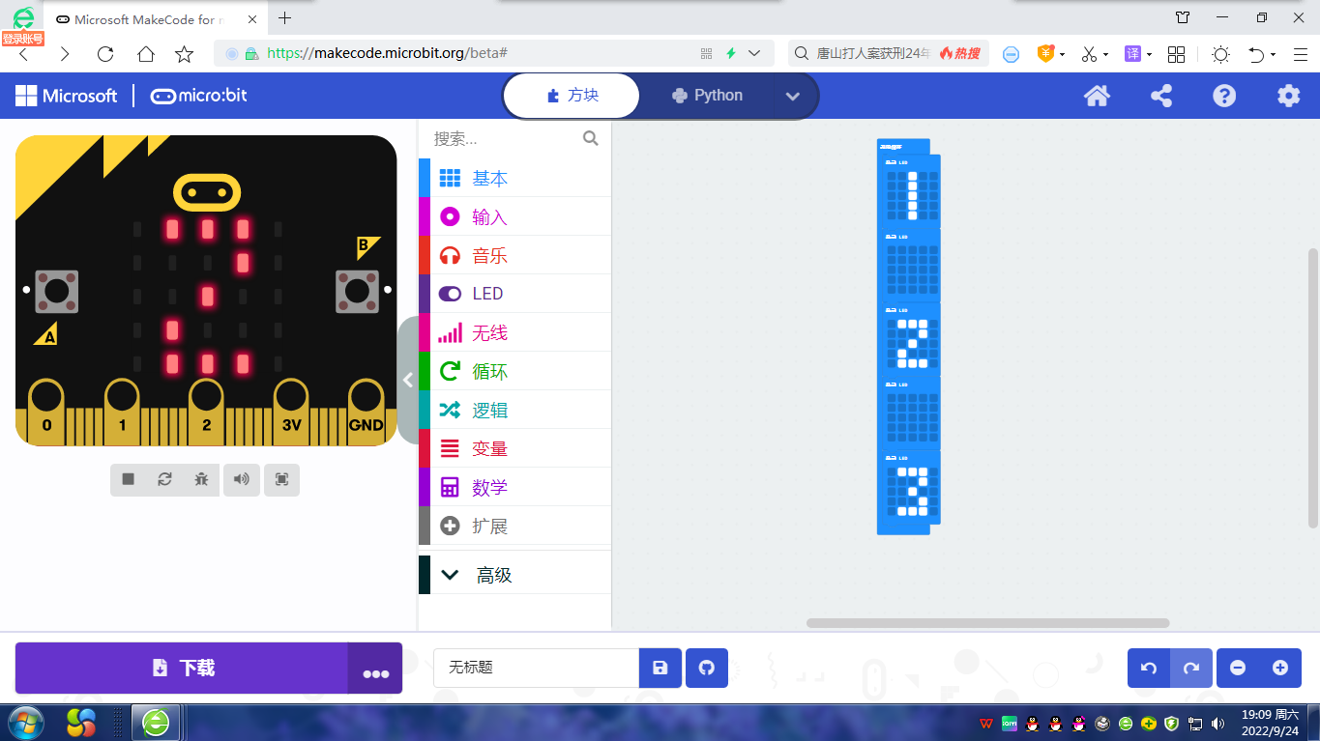Expand the 高级 (Advanced) categories section
This screenshot has height=741, width=1320.
point(514,575)
